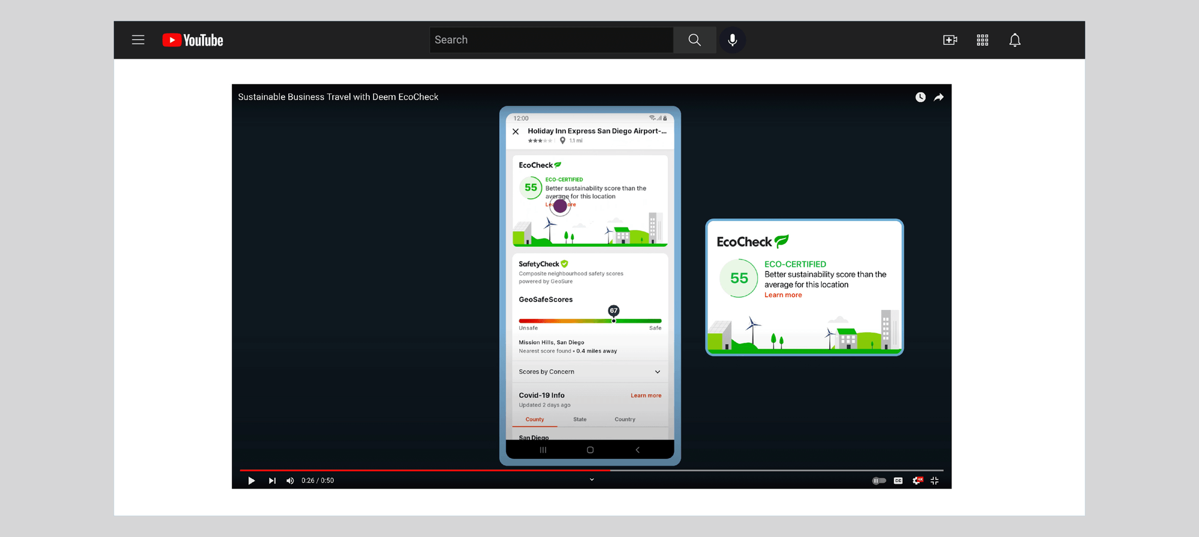1199x537 pixels.
Task: Focus the YouTube Search input field
Action: [x=551, y=40]
